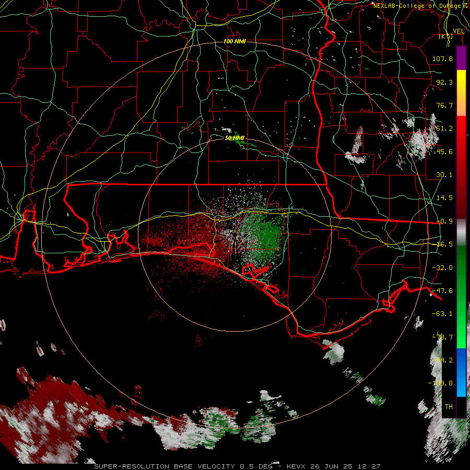Click the 14.5 velocity scale value
This screenshot has height=470, width=470.
pos(444,198)
